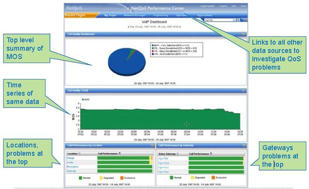Open Call Performance by Location panel menu arrow
This screenshot has height=189, width=309.
point(153,146)
